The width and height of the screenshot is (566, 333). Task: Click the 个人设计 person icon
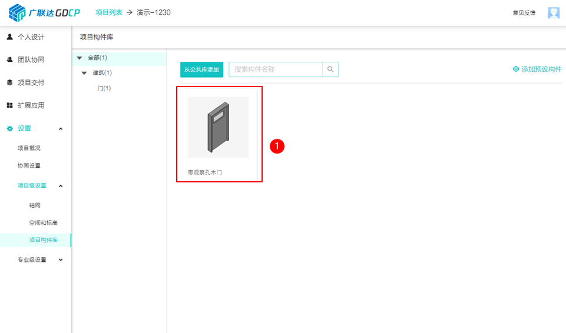click(x=10, y=36)
